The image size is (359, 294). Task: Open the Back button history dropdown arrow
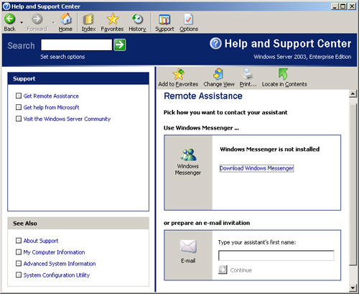coord(22,22)
